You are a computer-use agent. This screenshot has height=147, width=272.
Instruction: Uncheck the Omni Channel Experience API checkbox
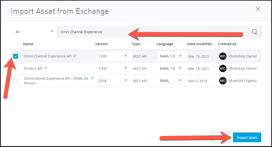pos(16,56)
